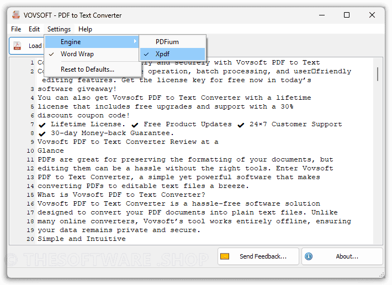This screenshot has height=285, width=392.
Task: Click the VOVSOFT app icon in title bar
Action: (x=16, y=15)
